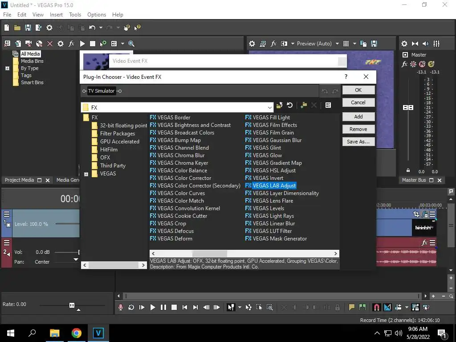Viewport: 456px width, 342px height.
Task: Click the What's This help icon
Action: tap(137, 28)
